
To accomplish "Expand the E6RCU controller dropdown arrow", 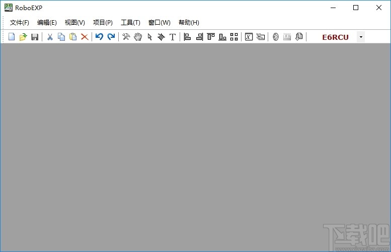I will coord(361,37).
